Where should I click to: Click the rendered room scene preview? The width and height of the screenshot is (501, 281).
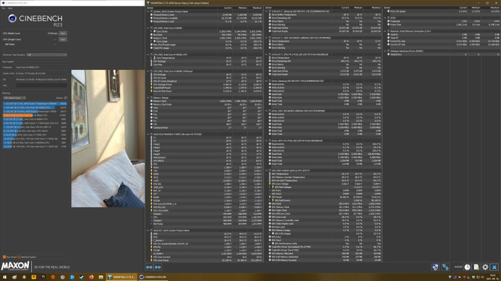[108, 139]
